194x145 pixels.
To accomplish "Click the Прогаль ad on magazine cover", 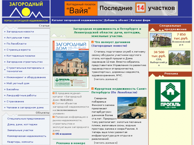I will [71, 82].
